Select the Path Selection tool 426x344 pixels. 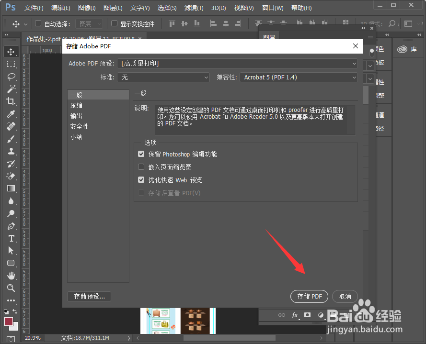[11, 250]
